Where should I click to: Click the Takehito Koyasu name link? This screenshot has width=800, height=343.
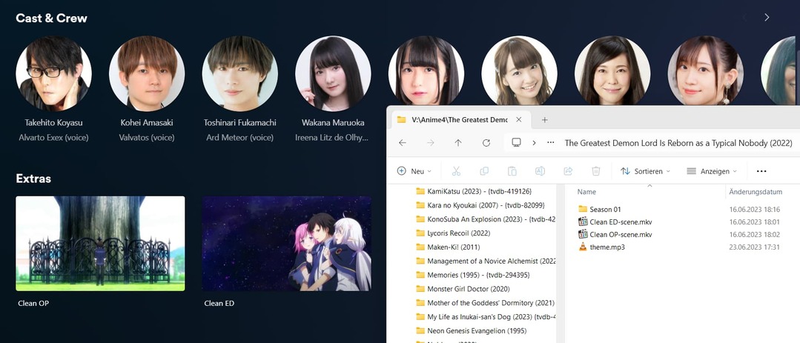tap(53, 122)
